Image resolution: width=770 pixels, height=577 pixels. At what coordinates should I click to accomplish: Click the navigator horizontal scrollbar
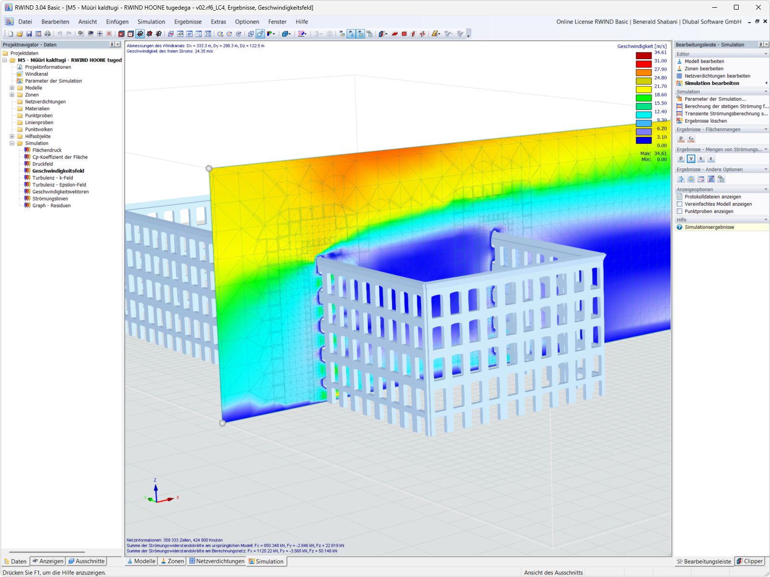click(x=47, y=552)
